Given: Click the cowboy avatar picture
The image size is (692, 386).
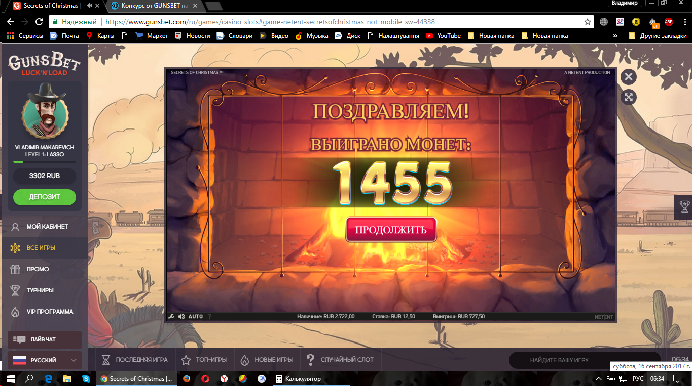Looking at the screenshot, I should [x=45, y=111].
